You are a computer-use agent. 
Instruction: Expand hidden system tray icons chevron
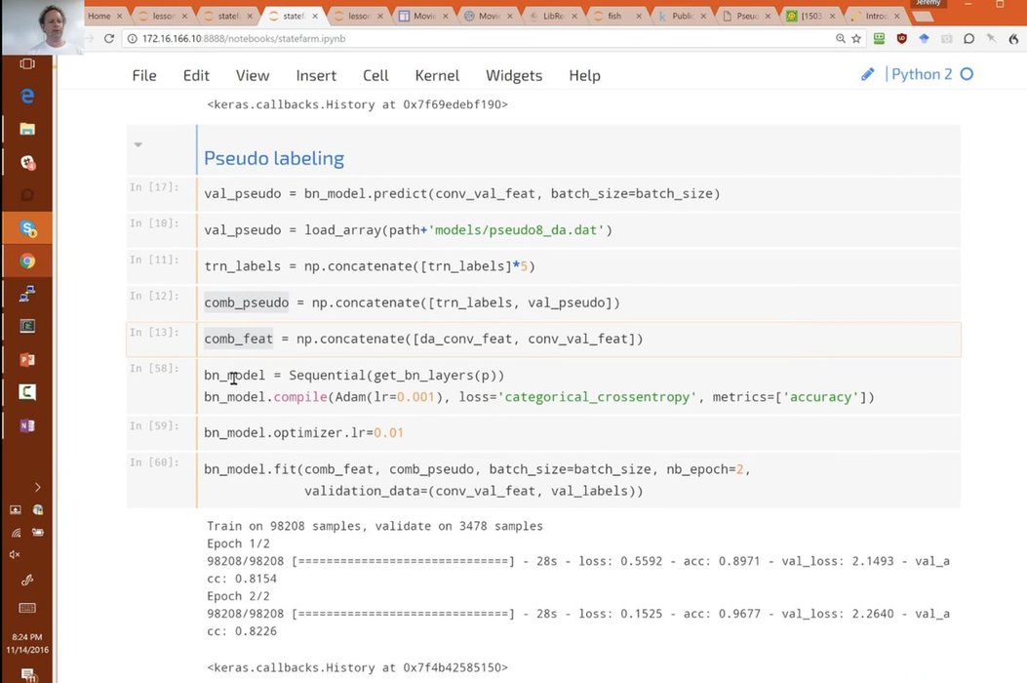click(37, 487)
